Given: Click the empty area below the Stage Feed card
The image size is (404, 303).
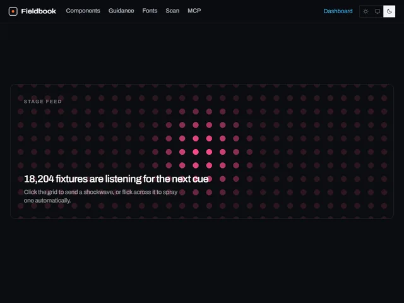Looking at the screenshot, I should (202, 260).
